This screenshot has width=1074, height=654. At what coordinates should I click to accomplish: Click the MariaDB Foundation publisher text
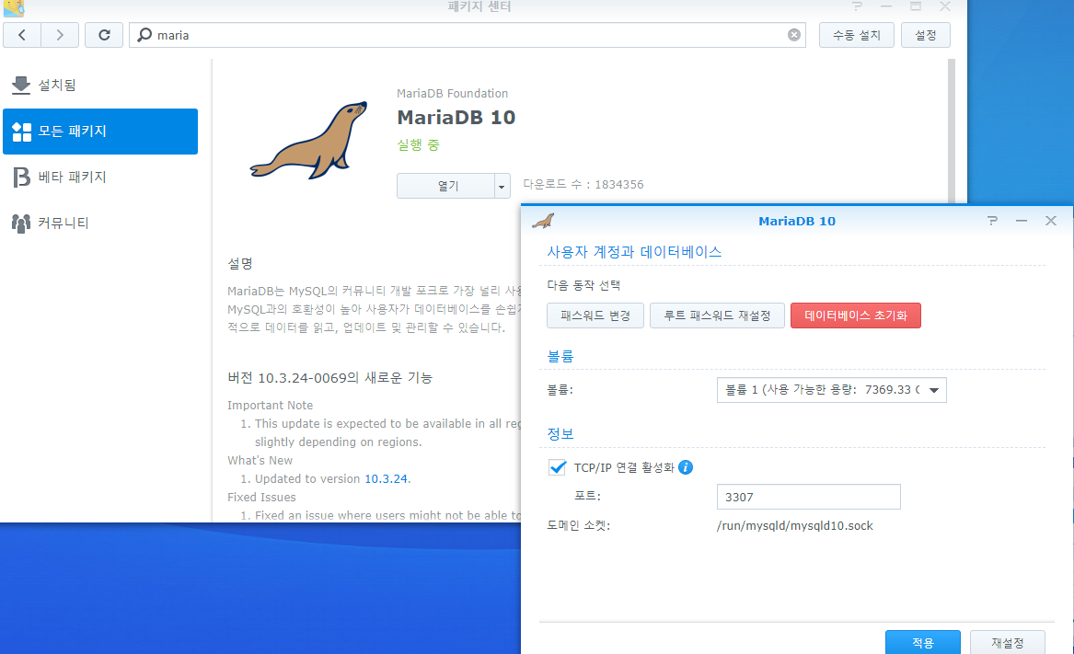tap(452, 93)
